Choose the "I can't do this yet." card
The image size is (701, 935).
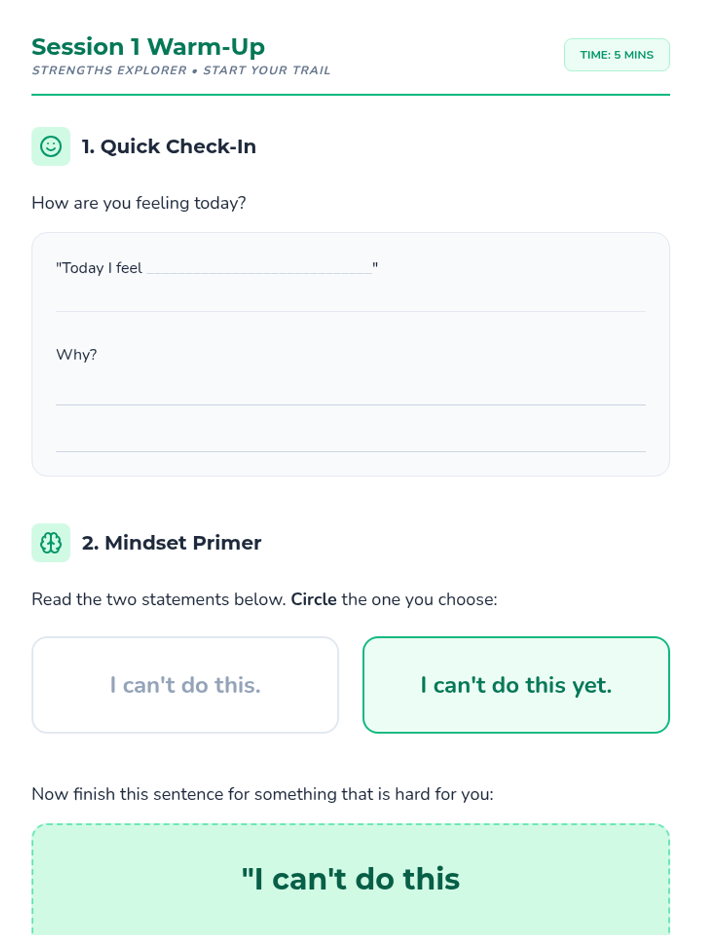click(516, 685)
